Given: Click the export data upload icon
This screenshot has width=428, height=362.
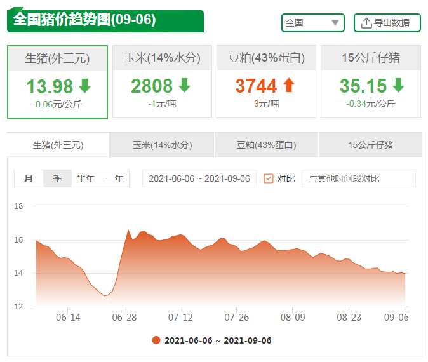Looking at the screenshot, I should [x=366, y=23].
